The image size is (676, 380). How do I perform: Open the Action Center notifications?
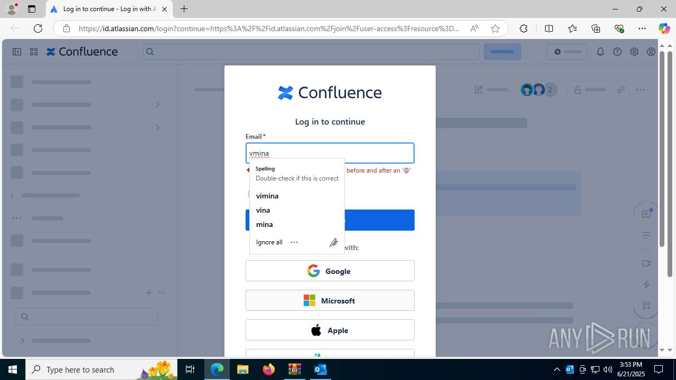pos(659,369)
